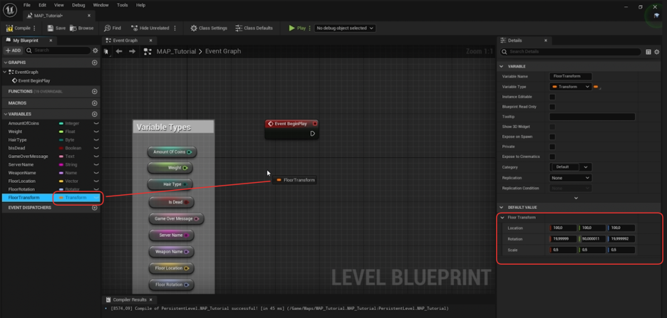The width and height of the screenshot is (667, 318).
Task: Open the play options three-dot menu
Action: (309, 28)
